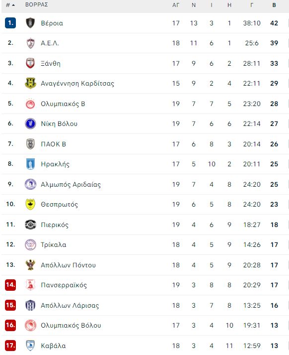Sort by the ΑΓ matches played header
Image resolution: width=289 pixels, height=355 pixels.
[176, 5]
